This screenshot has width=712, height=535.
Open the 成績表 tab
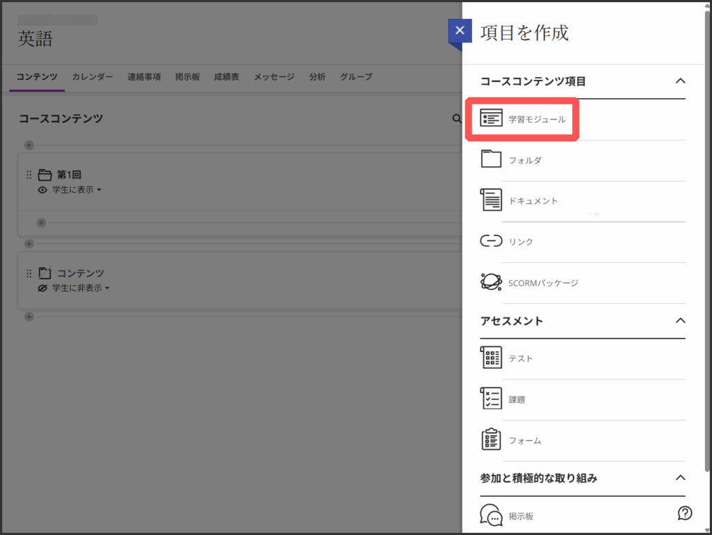[x=227, y=77]
